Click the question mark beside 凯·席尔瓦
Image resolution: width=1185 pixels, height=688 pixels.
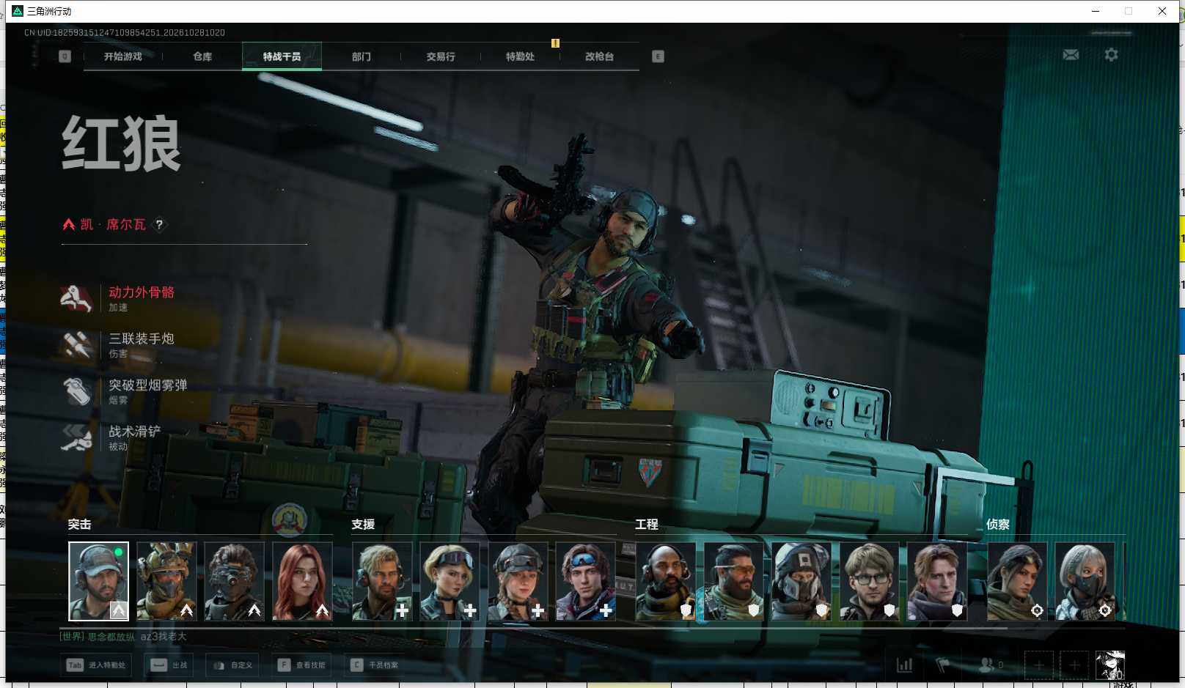[159, 225]
